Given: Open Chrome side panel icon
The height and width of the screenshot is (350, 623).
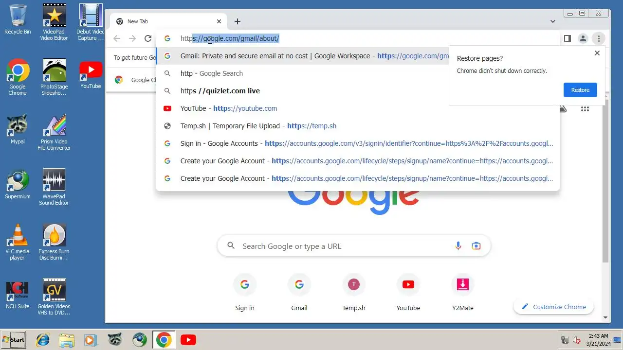Looking at the screenshot, I should (567, 38).
